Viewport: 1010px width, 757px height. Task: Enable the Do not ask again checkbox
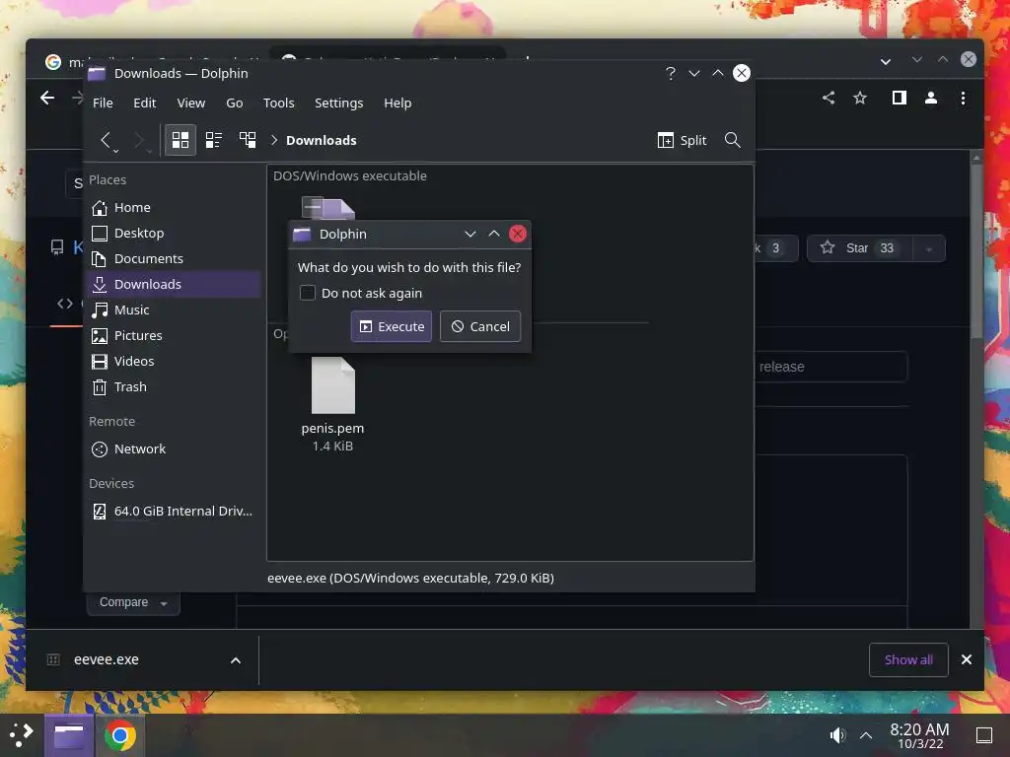[x=308, y=293]
